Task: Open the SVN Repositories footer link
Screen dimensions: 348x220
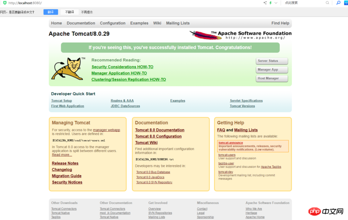Action: [160, 213]
